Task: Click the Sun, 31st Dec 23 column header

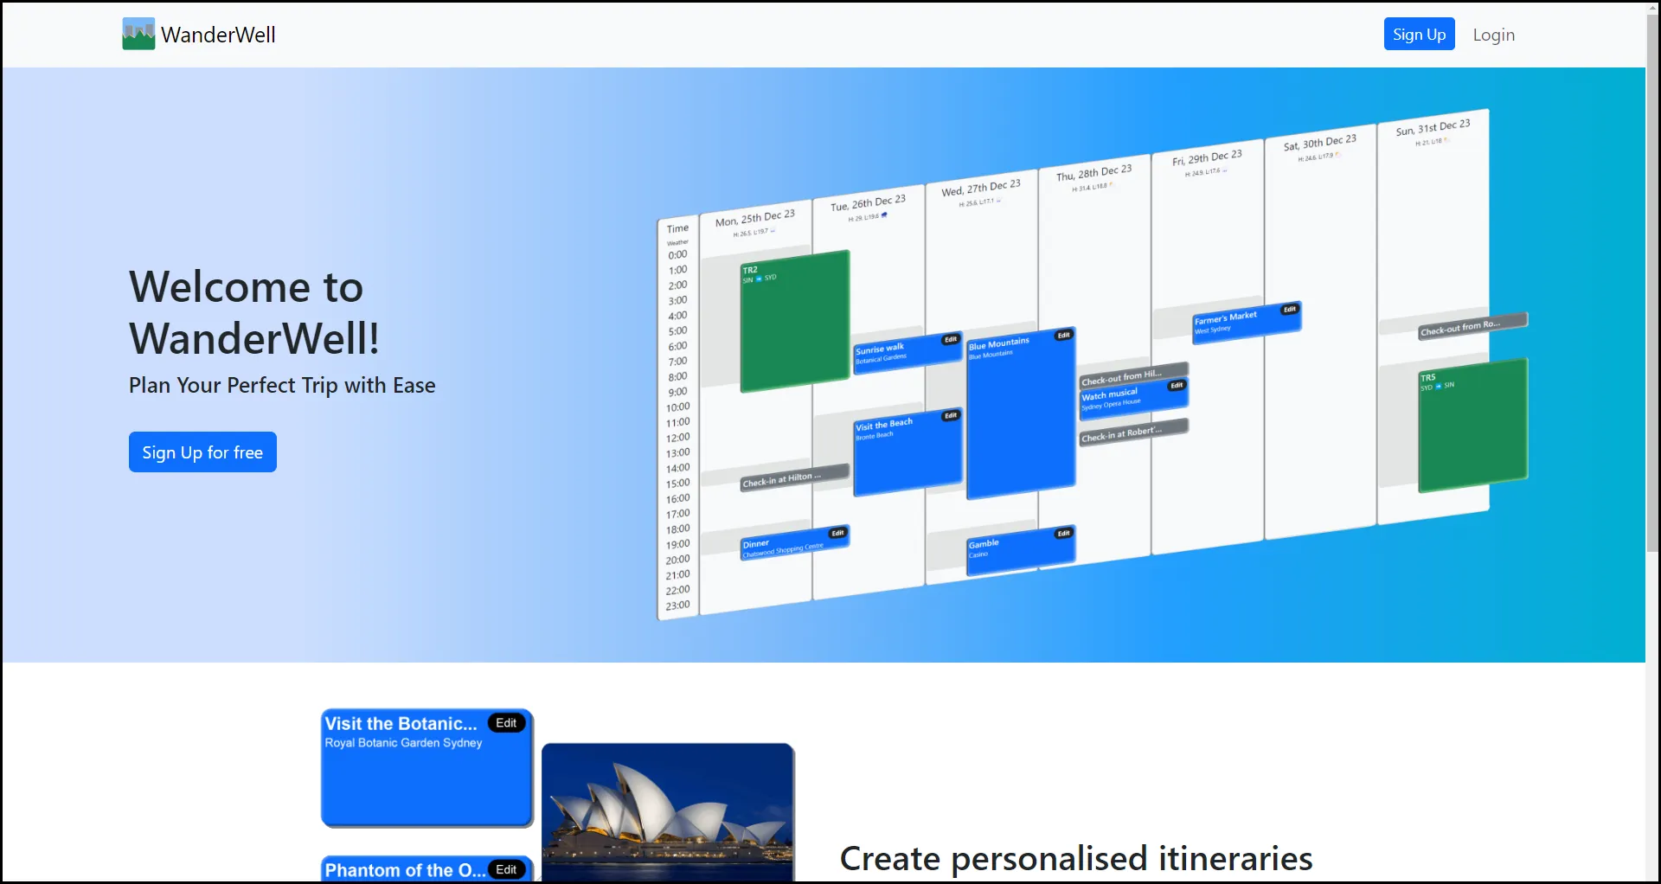Action: tap(1433, 128)
